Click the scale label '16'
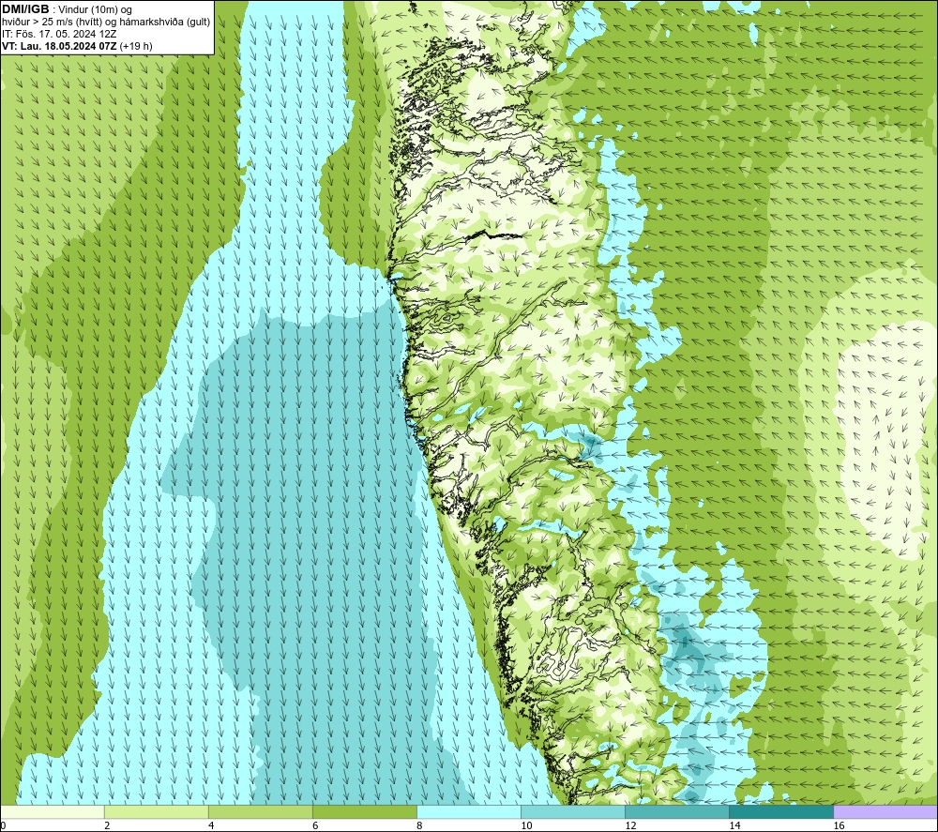Image resolution: width=938 pixels, height=832 pixels. [x=839, y=825]
